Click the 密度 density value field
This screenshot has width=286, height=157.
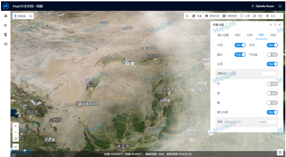click(267, 122)
